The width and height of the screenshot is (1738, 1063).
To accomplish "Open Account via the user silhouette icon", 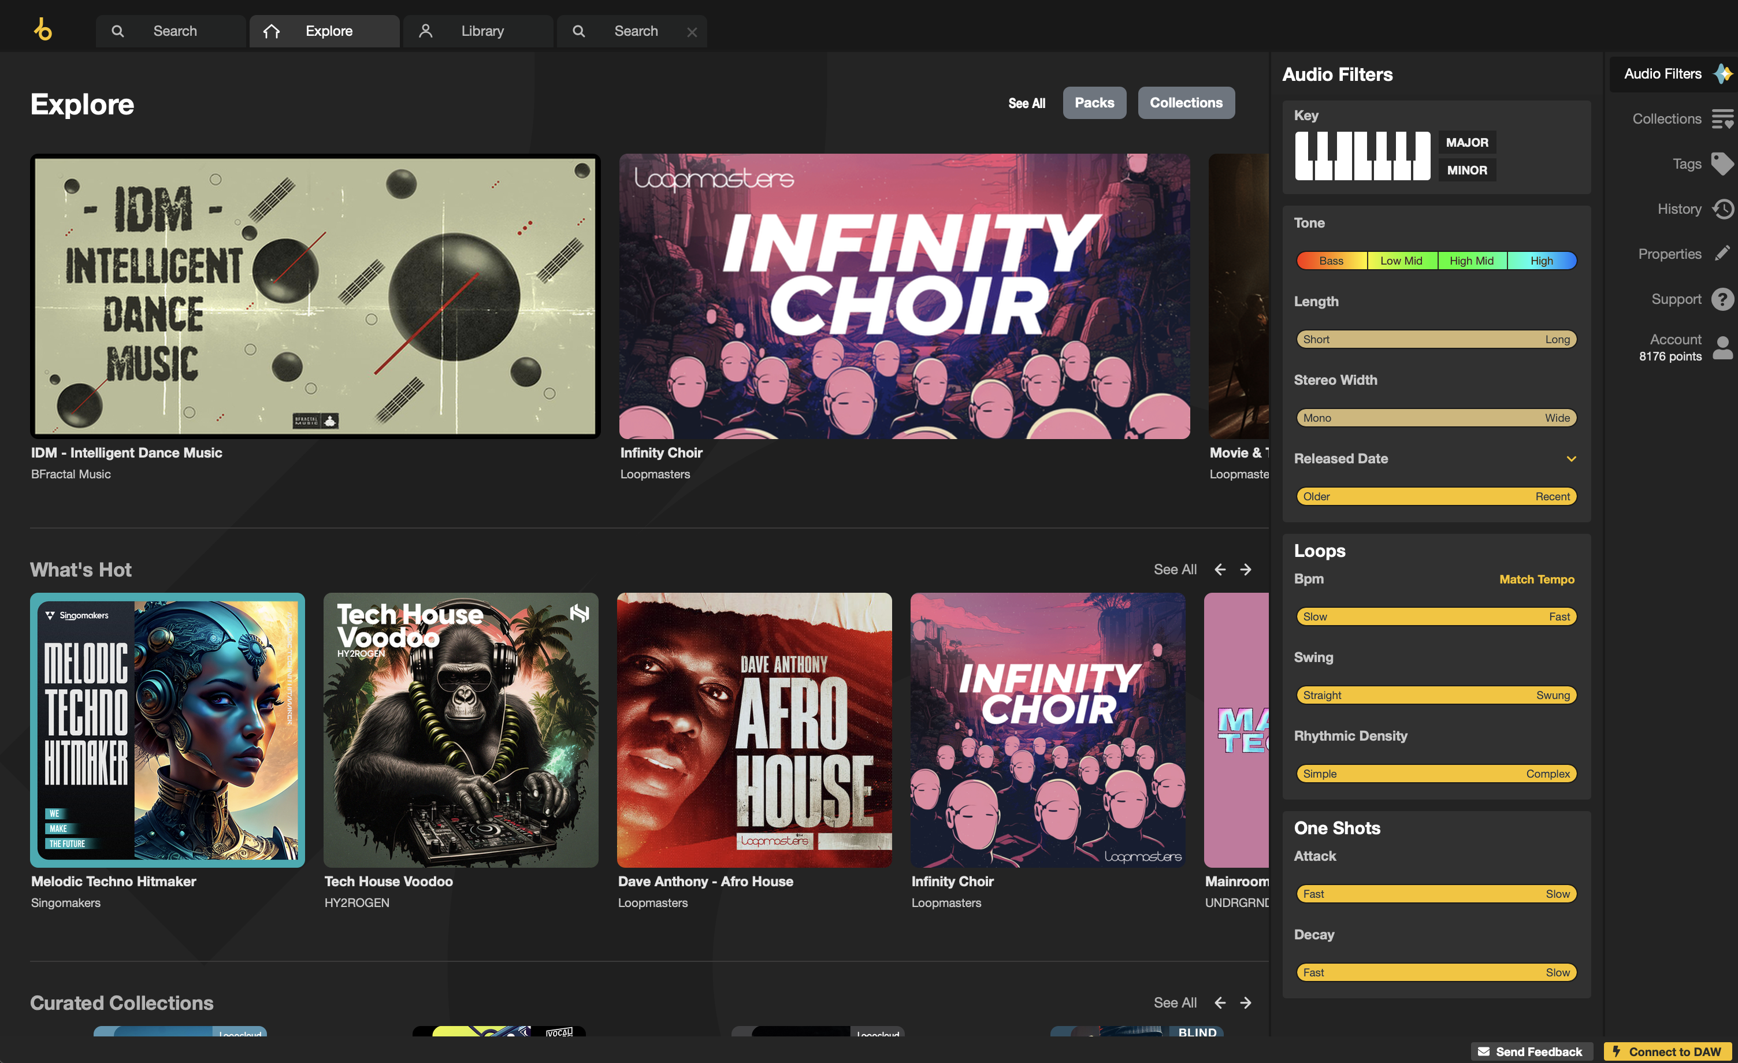I will point(1722,348).
